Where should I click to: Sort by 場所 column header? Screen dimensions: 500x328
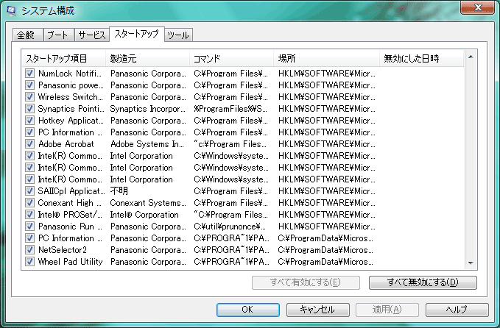326,58
